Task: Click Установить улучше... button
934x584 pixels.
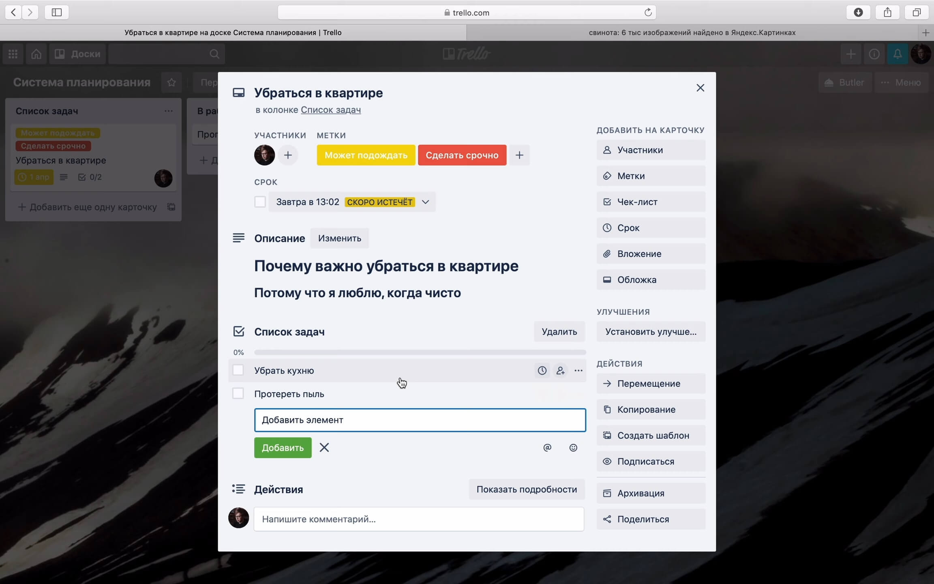Action: [x=651, y=332]
